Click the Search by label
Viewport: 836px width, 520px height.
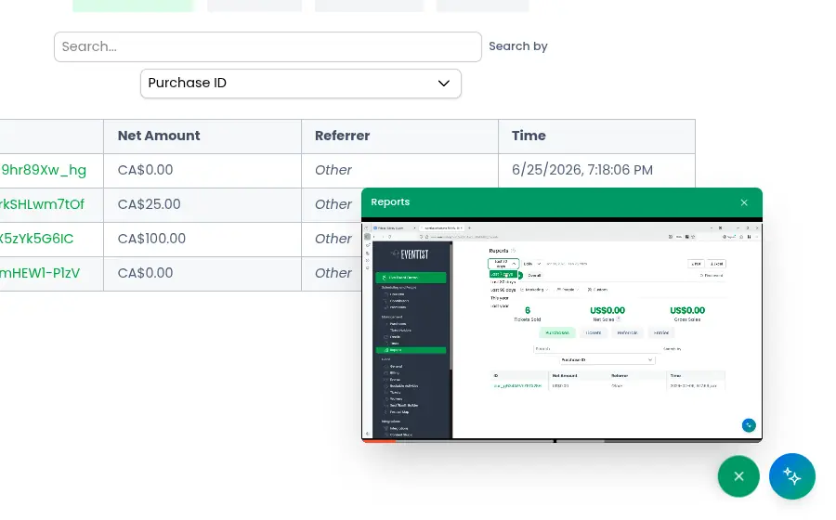[518, 46]
